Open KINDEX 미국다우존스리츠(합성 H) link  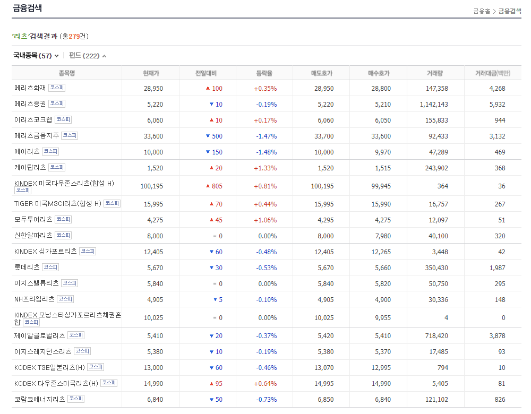pos(64,184)
